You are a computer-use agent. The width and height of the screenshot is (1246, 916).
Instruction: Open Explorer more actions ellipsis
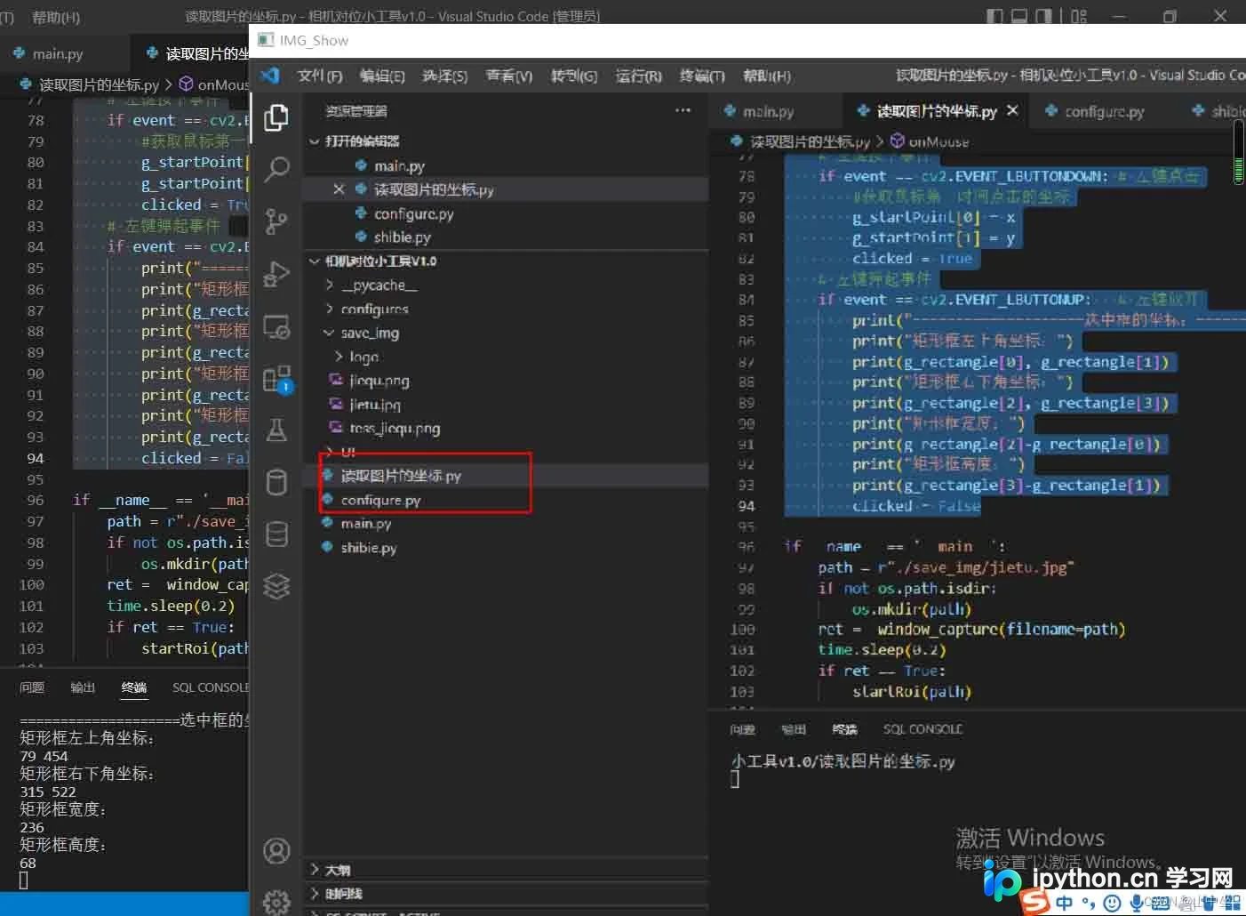[x=683, y=110]
